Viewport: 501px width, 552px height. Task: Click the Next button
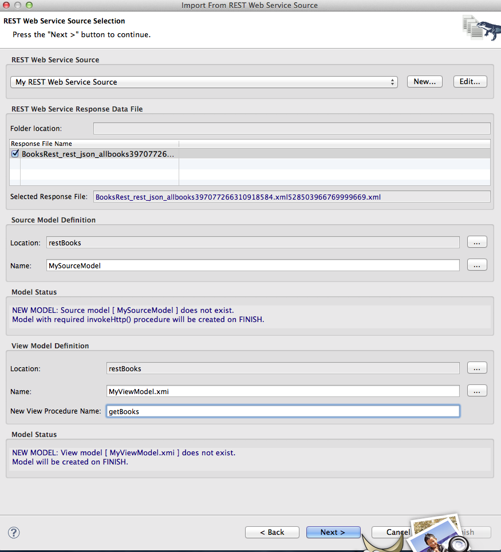333,533
